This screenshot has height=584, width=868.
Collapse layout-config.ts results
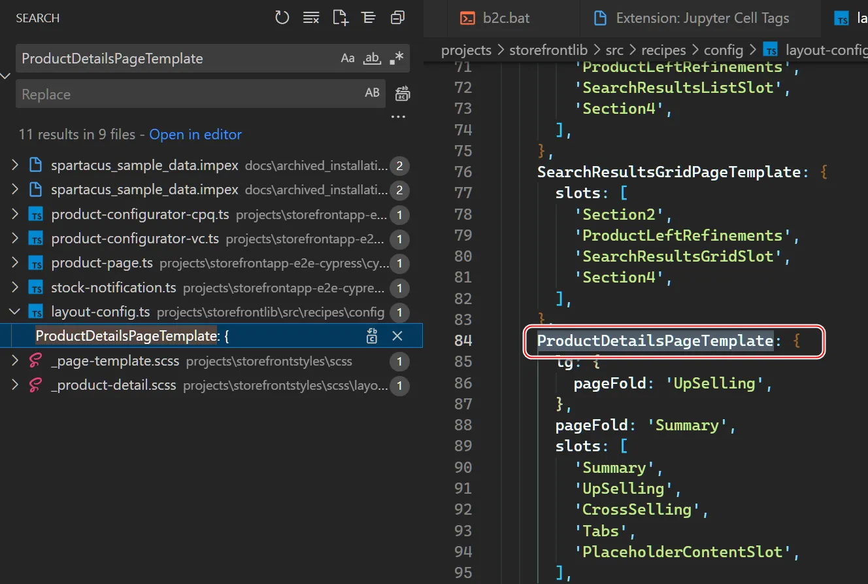pos(14,312)
